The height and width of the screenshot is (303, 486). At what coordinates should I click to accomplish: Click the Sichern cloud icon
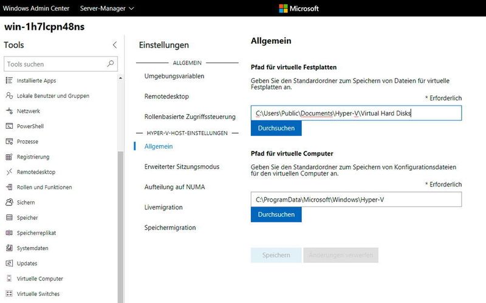(9, 202)
